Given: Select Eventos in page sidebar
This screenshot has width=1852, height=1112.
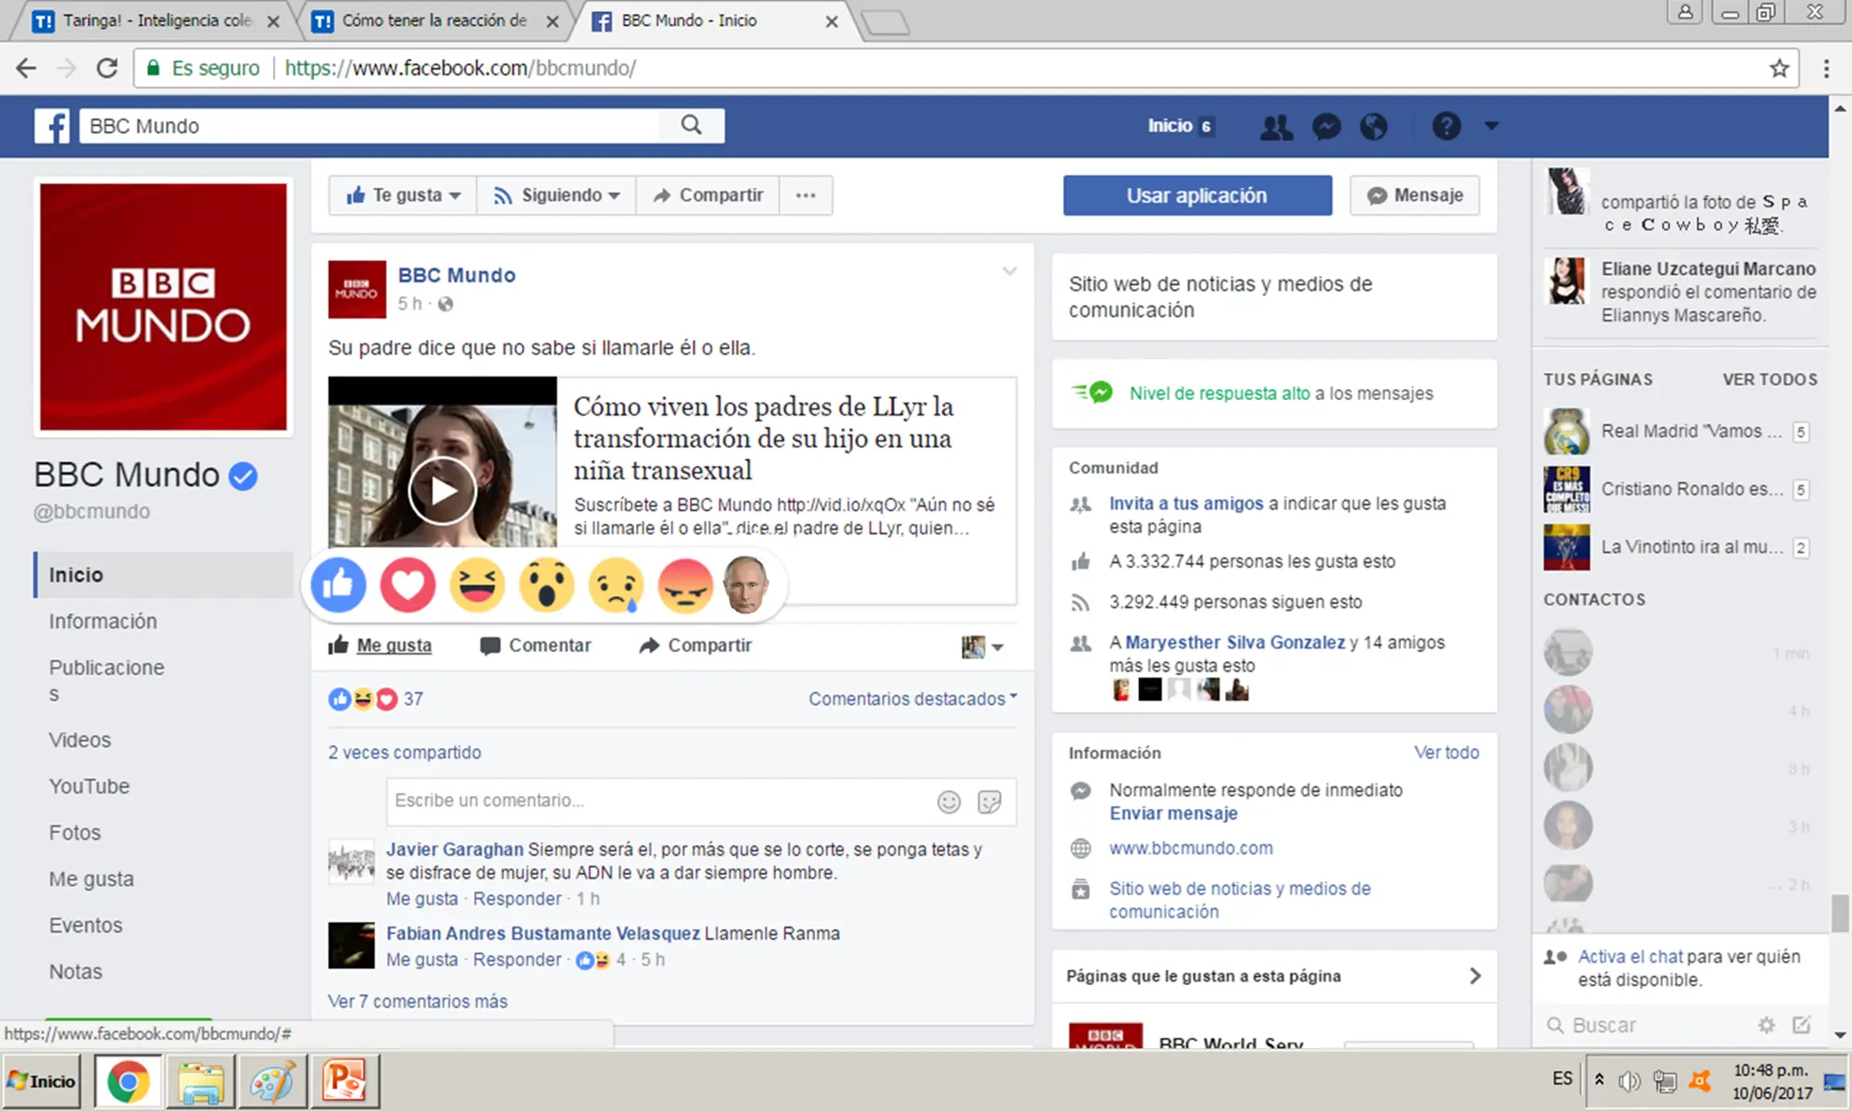Looking at the screenshot, I should point(85,925).
